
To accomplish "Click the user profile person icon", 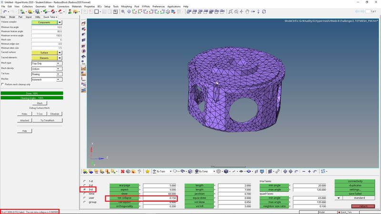I will 70,11.
